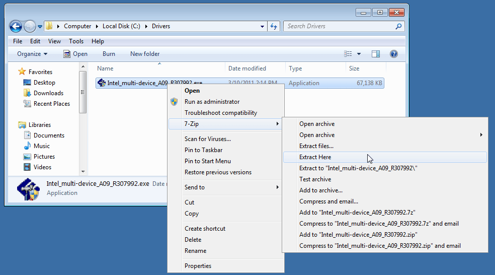Choose Delete in context menu
Image resolution: width=495 pixels, height=275 pixels.
point(226,240)
